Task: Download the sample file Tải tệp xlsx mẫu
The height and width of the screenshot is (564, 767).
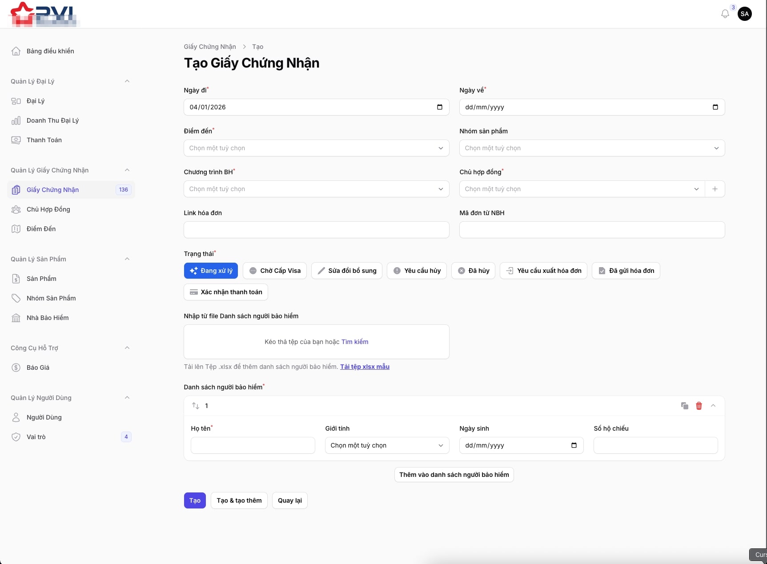Action: [x=365, y=367]
